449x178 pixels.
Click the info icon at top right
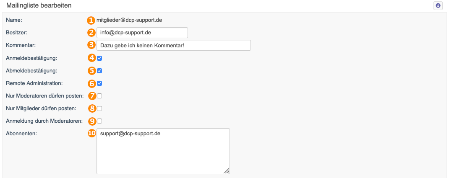(438, 6)
